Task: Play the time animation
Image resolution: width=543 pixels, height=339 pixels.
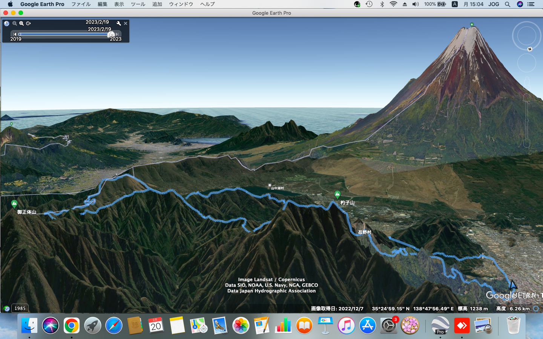Action: [x=28, y=23]
